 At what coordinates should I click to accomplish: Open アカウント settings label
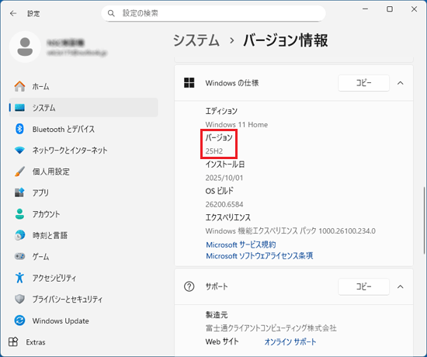46,214
